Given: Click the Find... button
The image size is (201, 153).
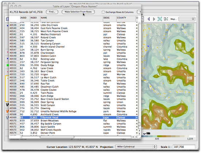Looking at the screenshot, I should [52, 12].
